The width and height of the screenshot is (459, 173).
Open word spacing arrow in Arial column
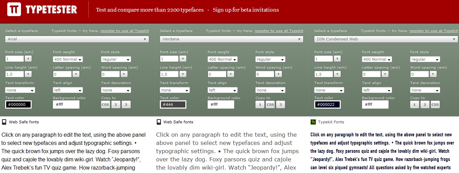tap(124, 74)
